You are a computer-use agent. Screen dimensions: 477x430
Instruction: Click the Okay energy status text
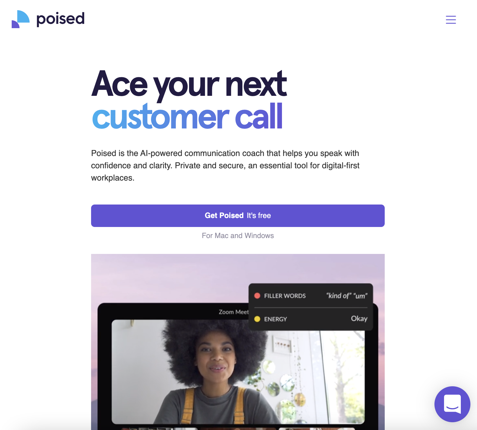tap(359, 319)
